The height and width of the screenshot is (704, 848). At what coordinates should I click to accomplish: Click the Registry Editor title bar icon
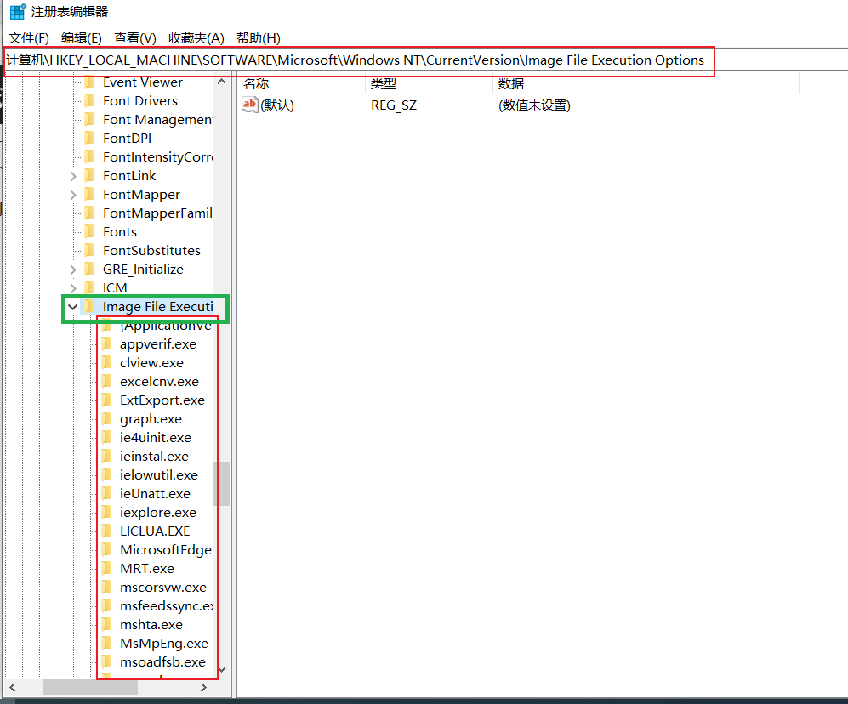[x=17, y=13]
